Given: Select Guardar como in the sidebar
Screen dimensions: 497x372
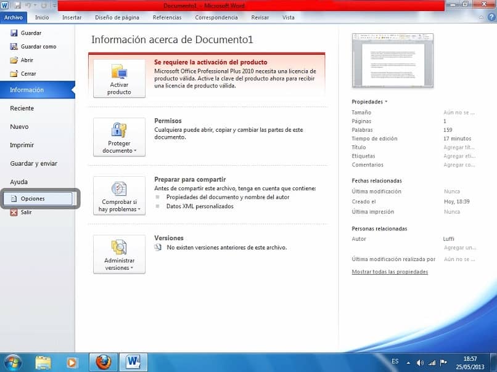Looking at the screenshot, I should (x=38, y=47).
